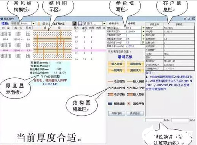Click 插入PP片 (insert PP sheet) icon
The width and height of the screenshot is (197, 145).
point(130,88)
